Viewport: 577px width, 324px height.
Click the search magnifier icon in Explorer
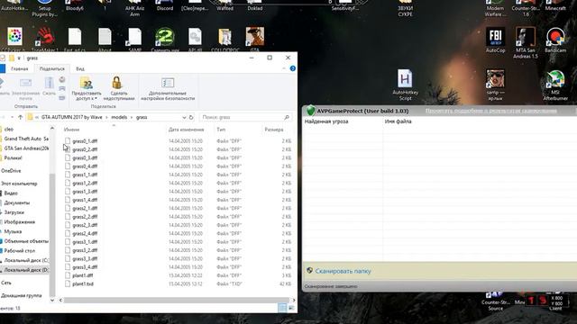pos(287,117)
